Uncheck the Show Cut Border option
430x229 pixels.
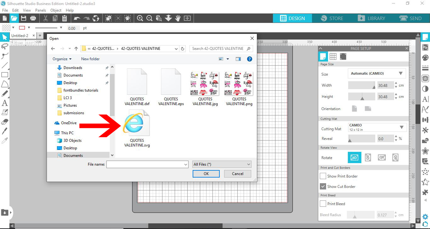323,186
